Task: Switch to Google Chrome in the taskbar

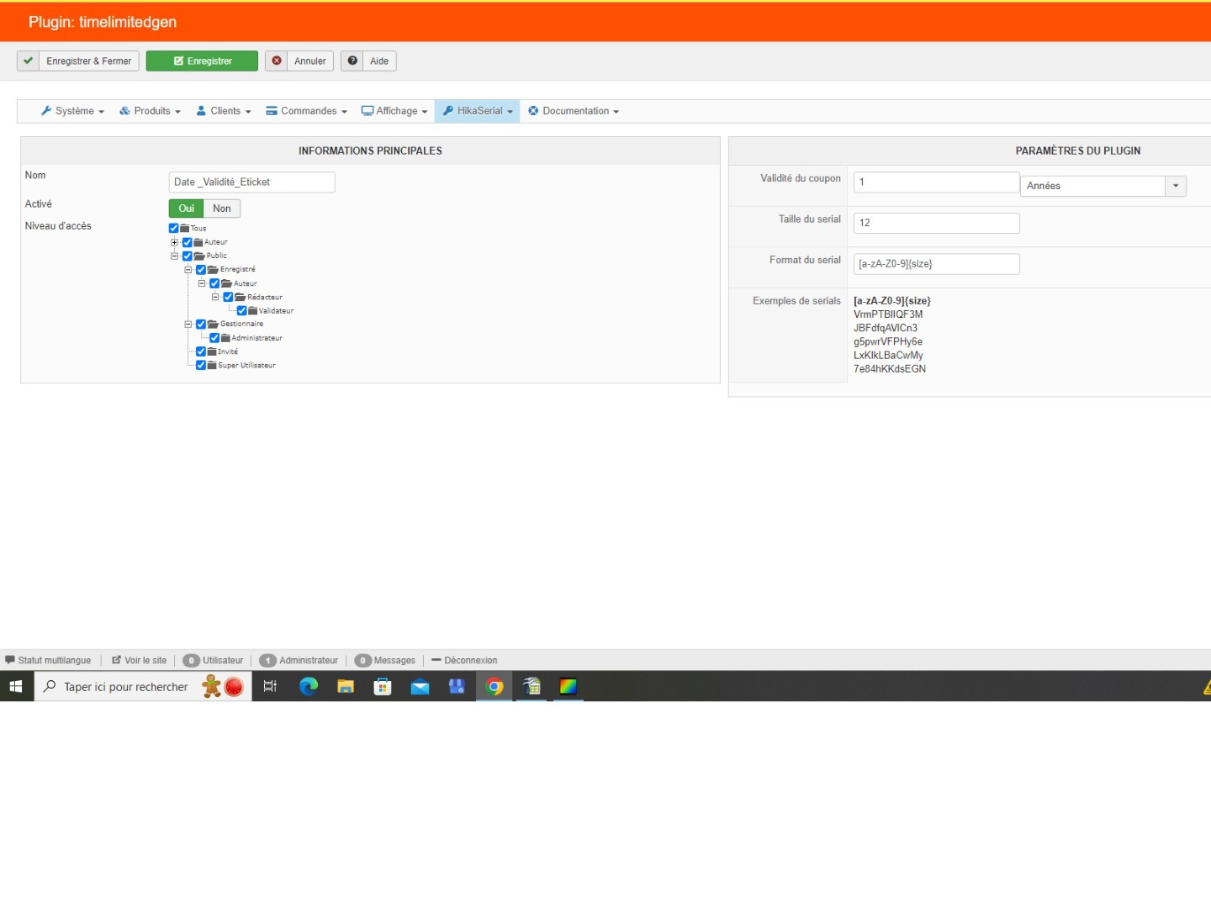Action: tap(494, 687)
